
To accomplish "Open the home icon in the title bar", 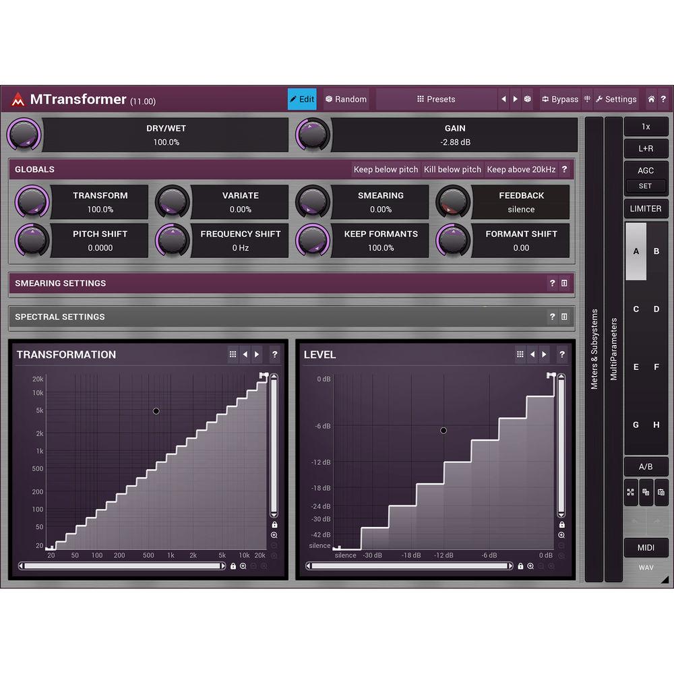I will [652, 99].
